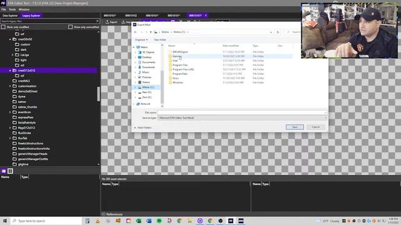
Task: Switch to grid view icon
Action: 10,171
